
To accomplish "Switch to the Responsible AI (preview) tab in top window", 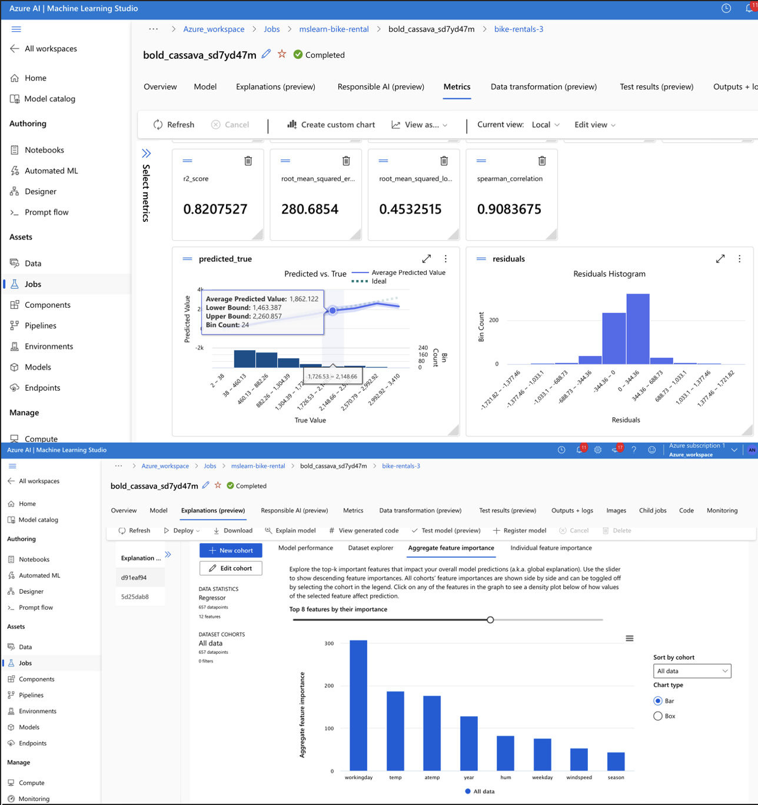I will pyautogui.click(x=381, y=87).
